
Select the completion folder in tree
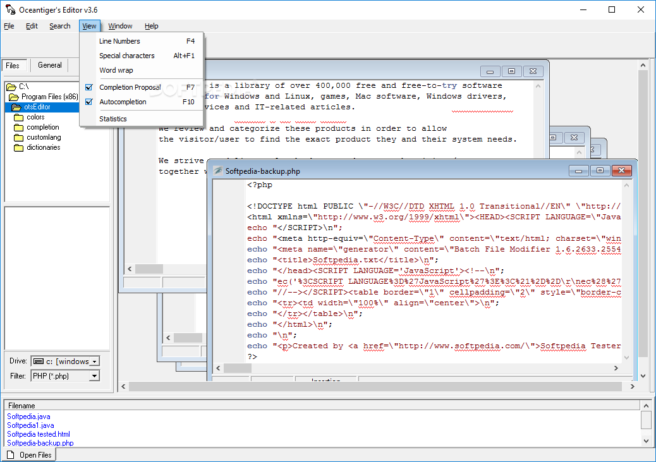tap(43, 127)
